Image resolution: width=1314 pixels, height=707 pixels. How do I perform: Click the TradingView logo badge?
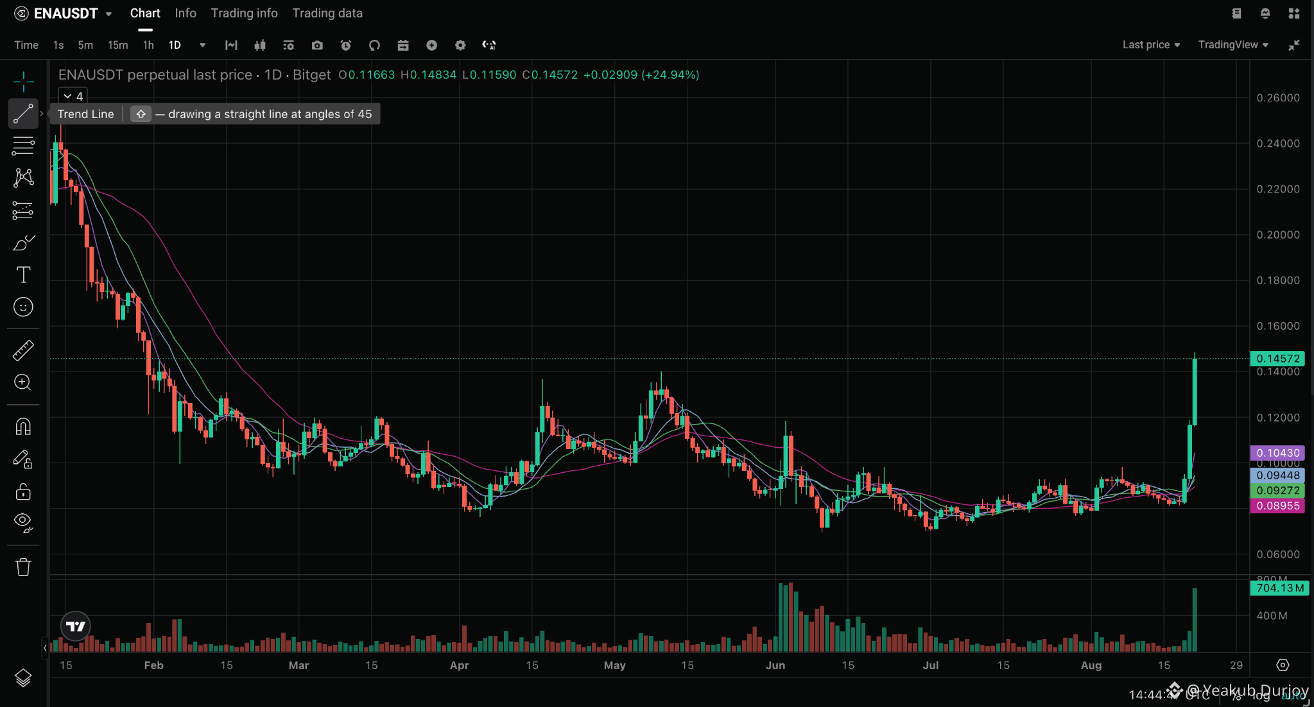coord(76,626)
